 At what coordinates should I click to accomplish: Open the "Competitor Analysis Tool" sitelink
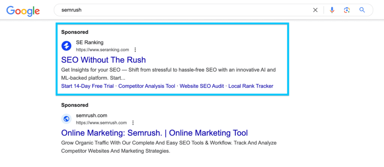point(147,86)
